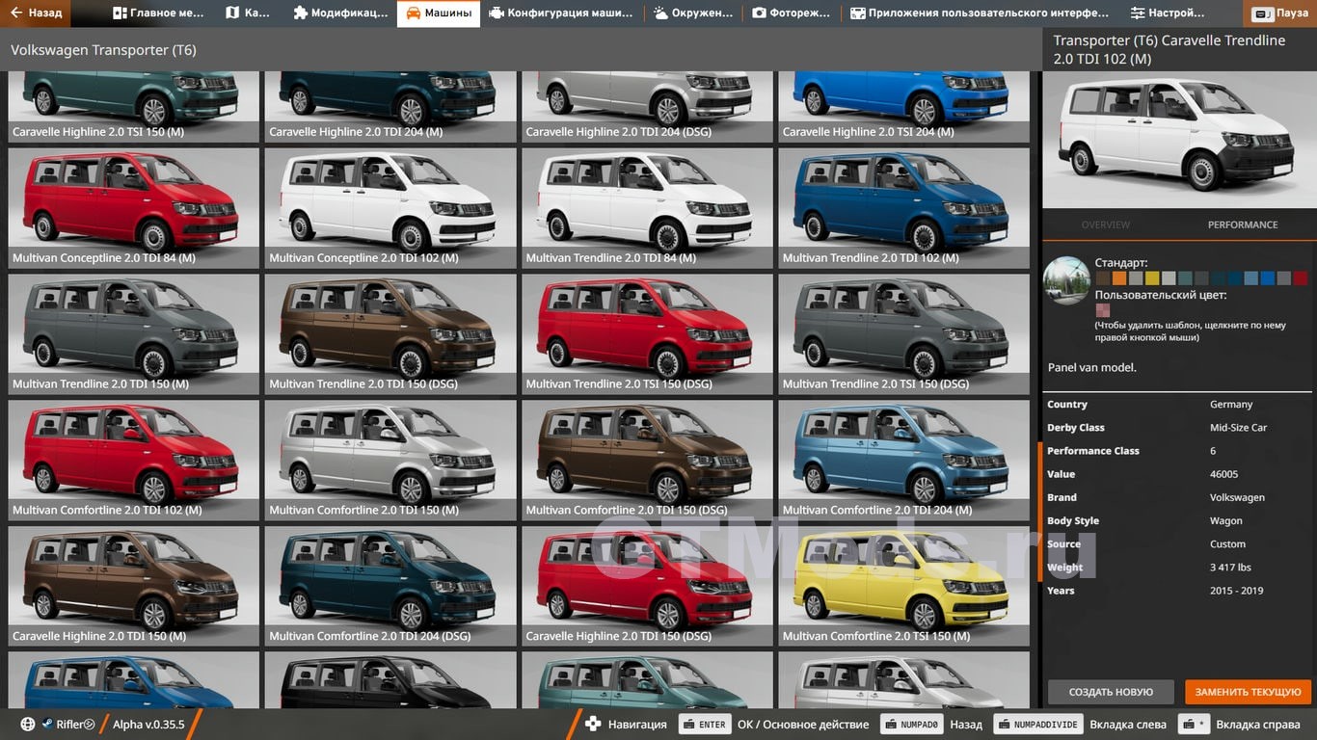Viewport: 1317px width, 740px height.
Task: Select Multivan Comfortline 2.0 TDI 150 (M)
Action: [x=390, y=460]
